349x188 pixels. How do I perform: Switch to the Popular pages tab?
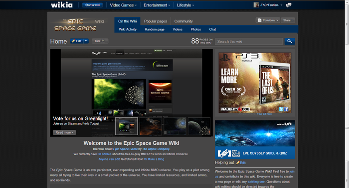point(156,21)
